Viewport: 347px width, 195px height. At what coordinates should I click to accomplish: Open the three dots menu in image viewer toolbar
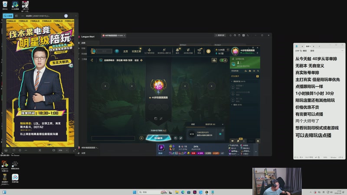click(x=26, y=150)
